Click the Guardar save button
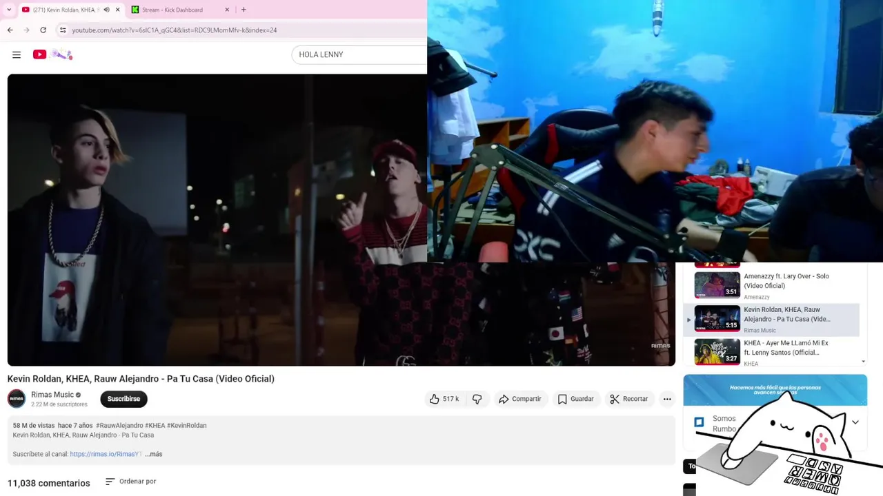The image size is (883, 496). click(575, 399)
